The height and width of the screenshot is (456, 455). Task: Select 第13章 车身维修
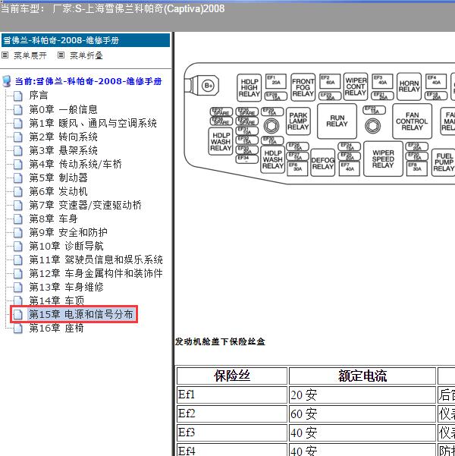[66, 287]
